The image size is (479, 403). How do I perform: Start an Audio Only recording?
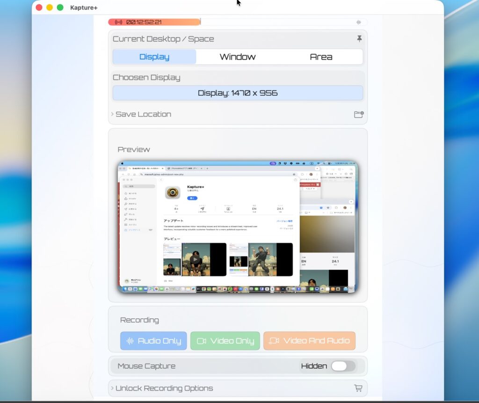[153, 341]
